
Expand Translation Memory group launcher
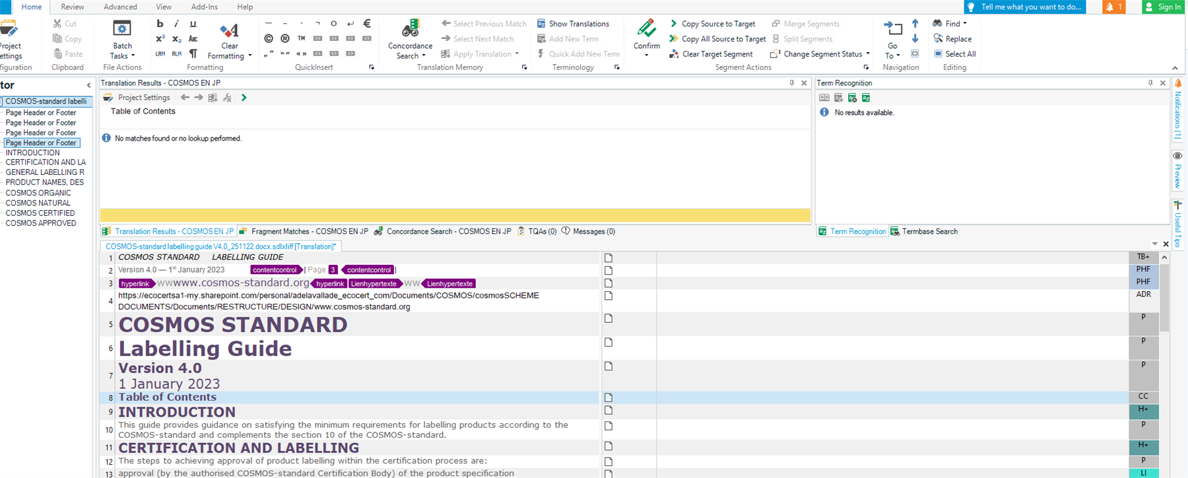pyautogui.click(x=525, y=67)
